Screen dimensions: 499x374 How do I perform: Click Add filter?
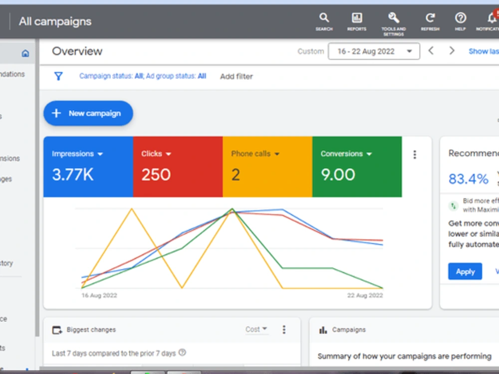pyautogui.click(x=236, y=76)
